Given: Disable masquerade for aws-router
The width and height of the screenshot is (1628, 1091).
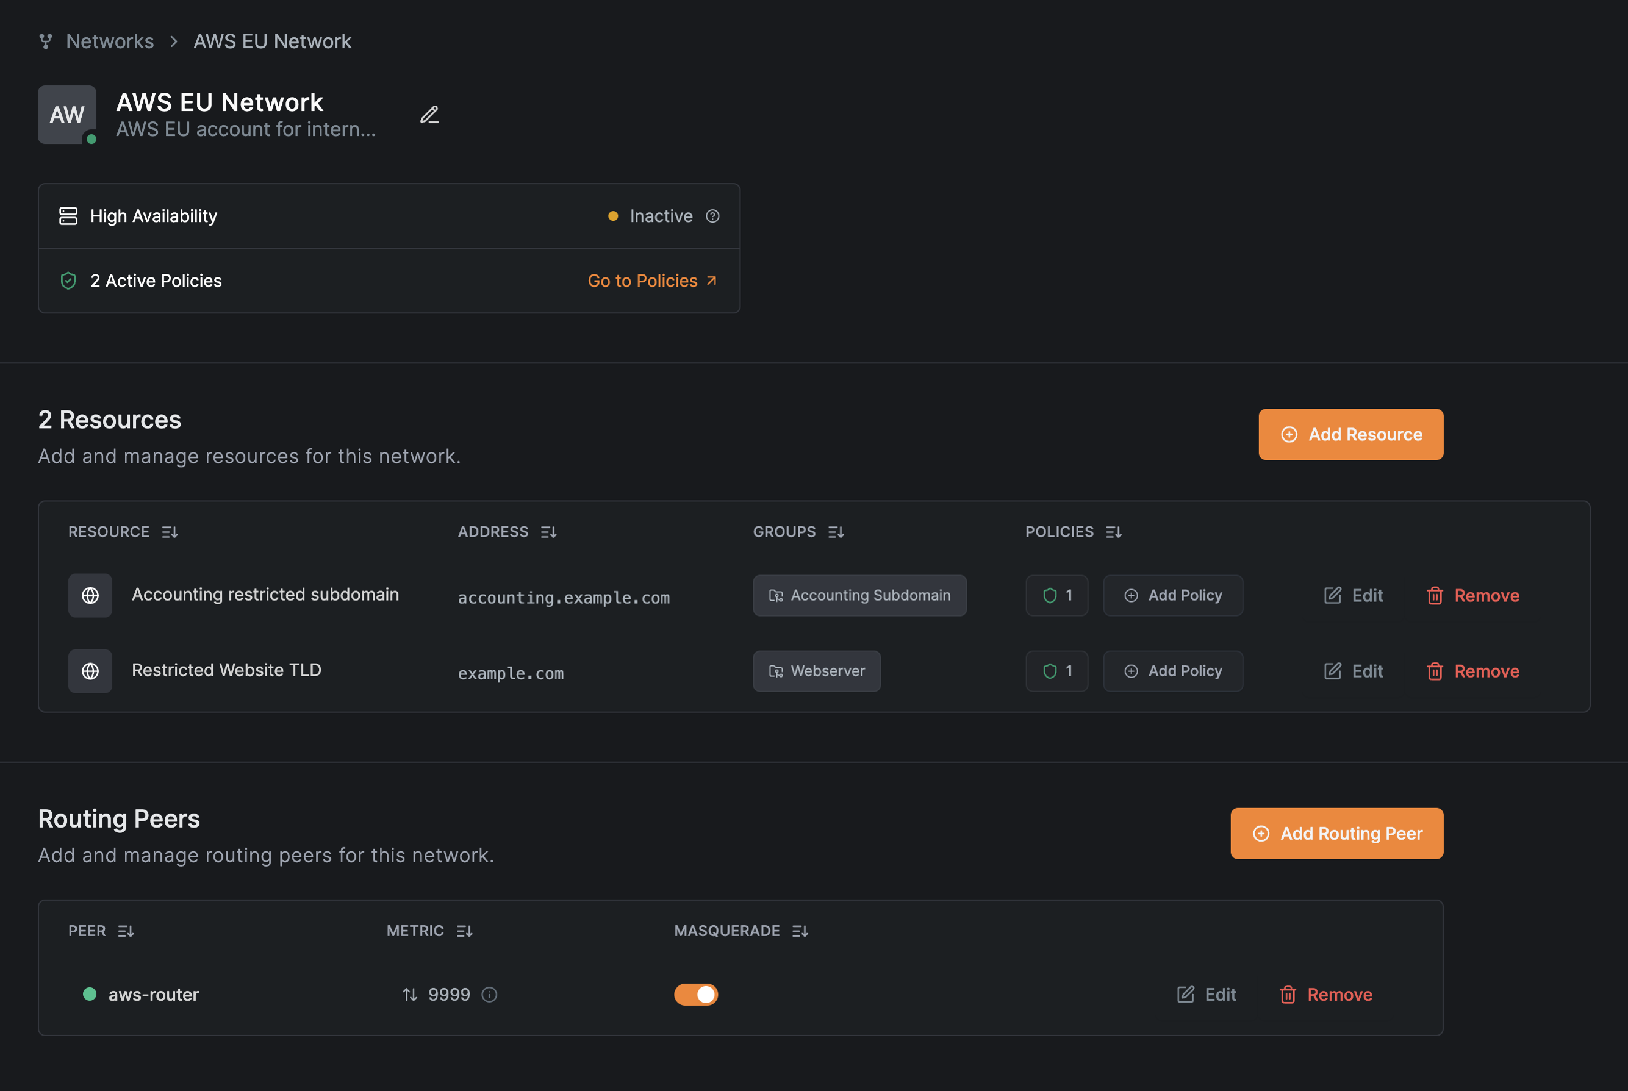Looking at the screenshot, I should (697, 994).
